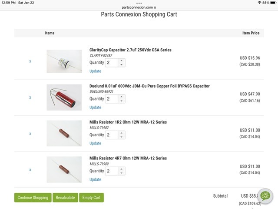278x209 pixels.
Task: Decrease Mills 4R7 Resistor quantity down arrow
Action: [x=122, y=173]
